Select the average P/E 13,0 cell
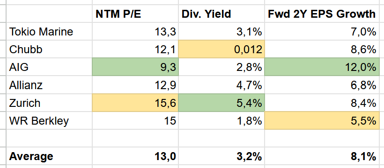 pos(135,156)
